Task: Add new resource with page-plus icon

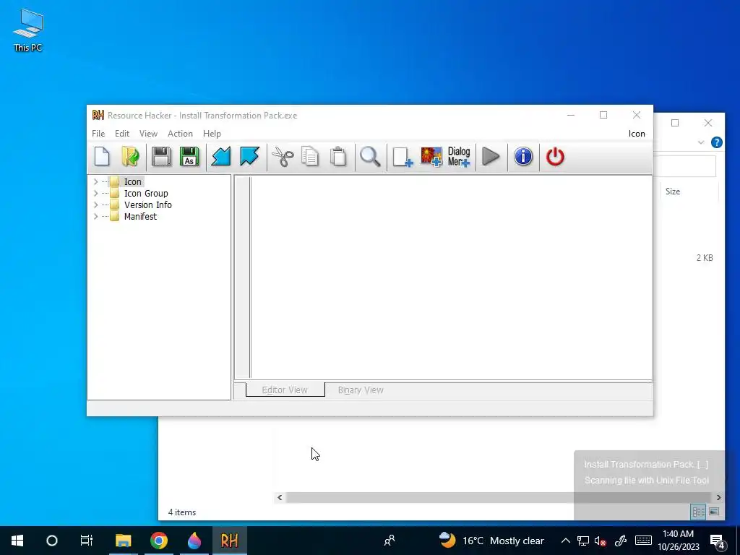Action: [x=403, y=157]
